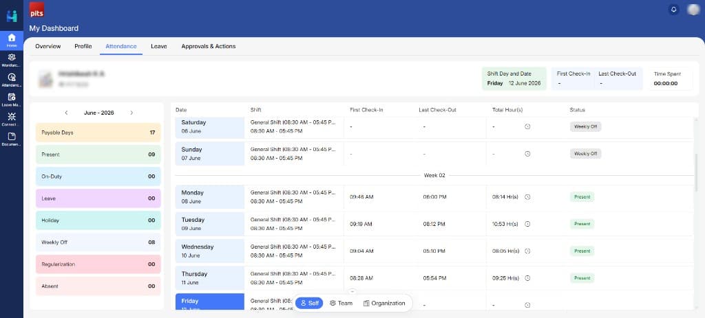The width and height of the screenshot is (705, 318).
Task: Click the blurred employee profile photo
Action: [45, 78]
